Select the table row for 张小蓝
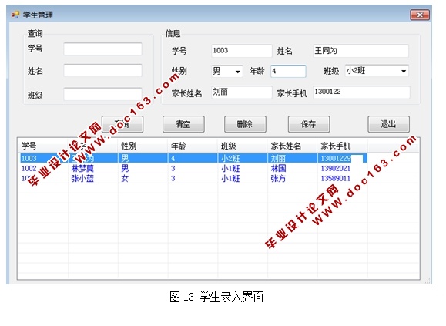 point(193,179)
